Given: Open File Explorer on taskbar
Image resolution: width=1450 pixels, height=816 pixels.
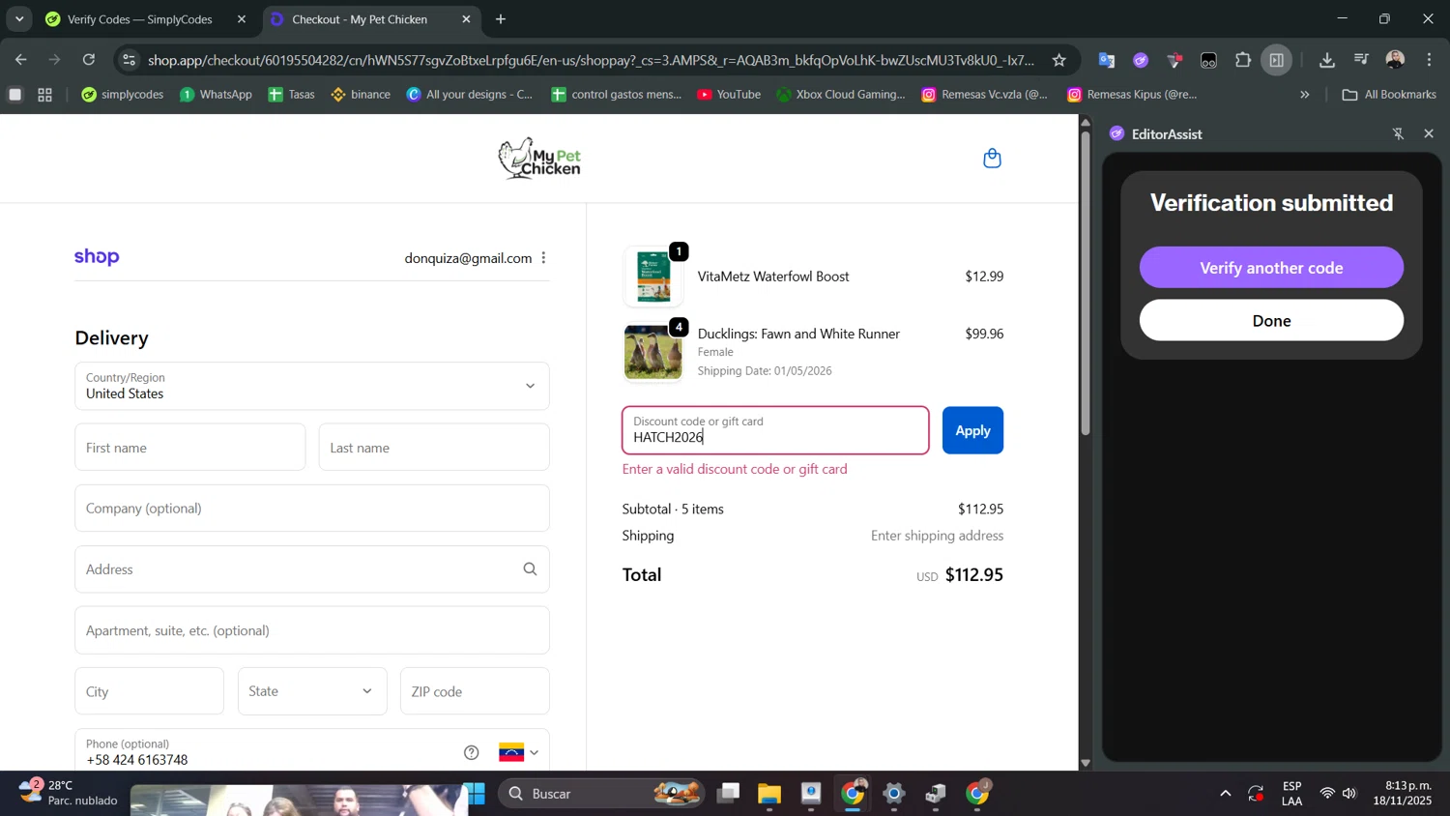Looking at the screenshot, I should (x=769, y=794).
